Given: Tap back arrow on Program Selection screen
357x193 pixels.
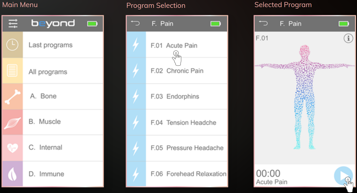Looking at the screenshot, I should tap(135, 23).
